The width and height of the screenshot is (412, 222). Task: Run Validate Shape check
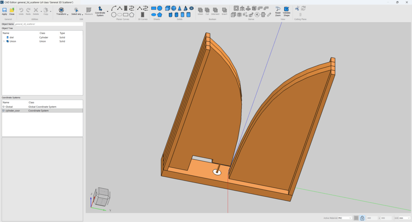pos(286,11)
